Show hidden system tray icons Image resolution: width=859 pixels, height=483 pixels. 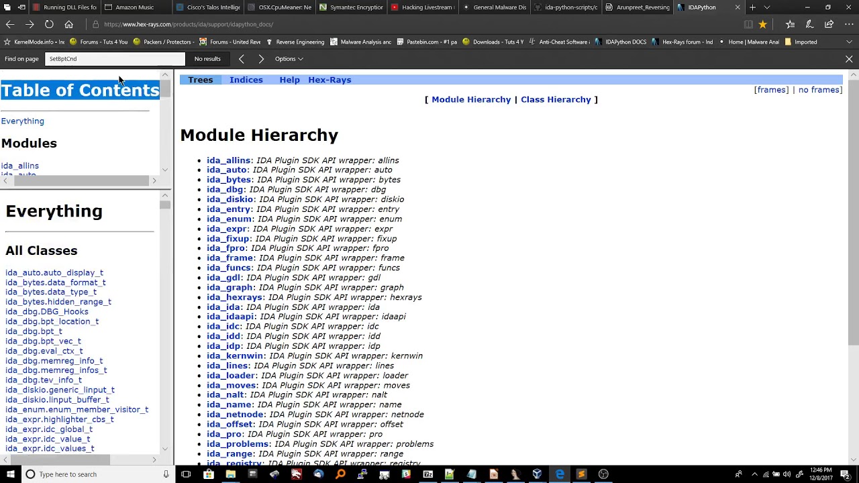(754, 474)
